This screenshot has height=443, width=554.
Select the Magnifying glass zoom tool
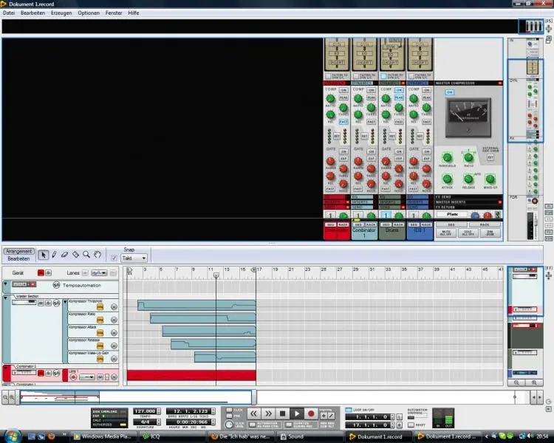(x=86, y=255)
